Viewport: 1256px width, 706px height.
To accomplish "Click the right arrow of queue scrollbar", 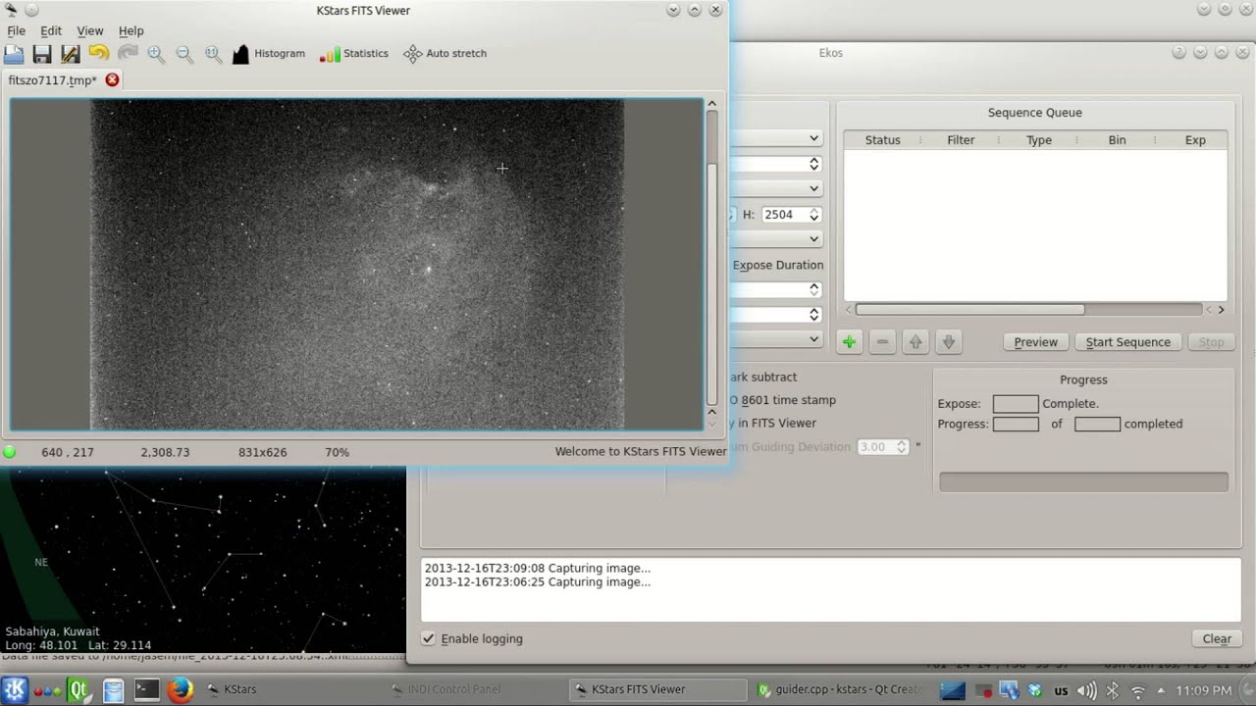I will 1221,310.
